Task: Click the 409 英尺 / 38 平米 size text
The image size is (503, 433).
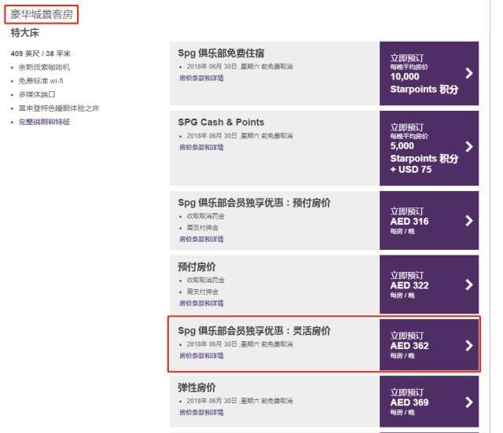Action: tap(41, 53)
